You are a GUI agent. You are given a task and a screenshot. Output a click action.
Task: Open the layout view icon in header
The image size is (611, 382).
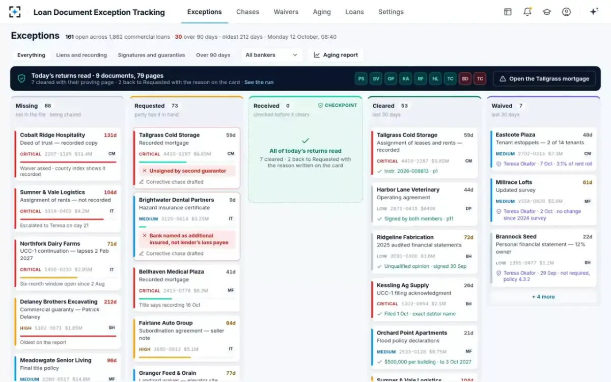[x=508, y=12]
